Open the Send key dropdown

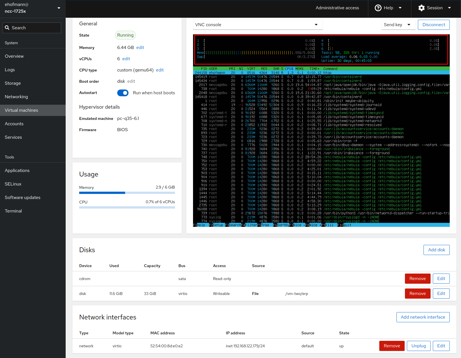point(398,25)
